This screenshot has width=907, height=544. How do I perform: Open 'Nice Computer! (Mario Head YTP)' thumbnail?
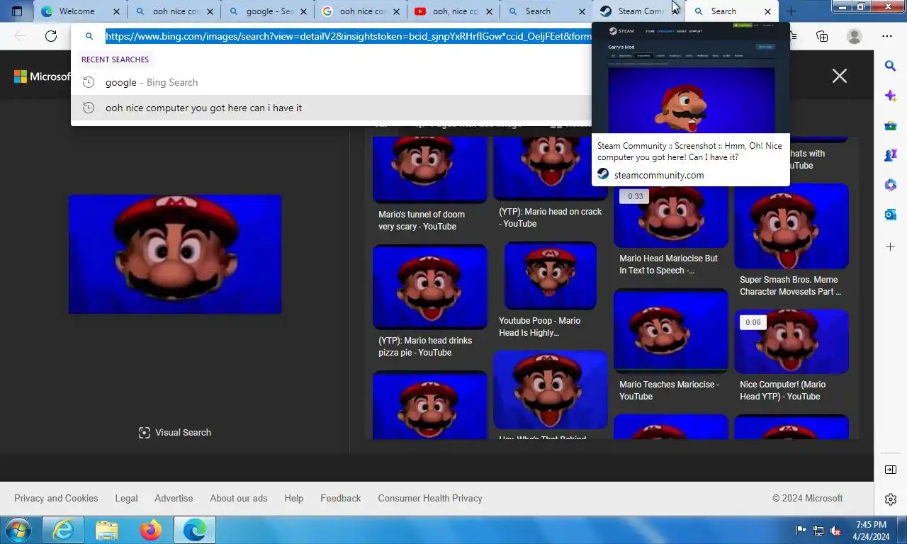coord(791,341)
